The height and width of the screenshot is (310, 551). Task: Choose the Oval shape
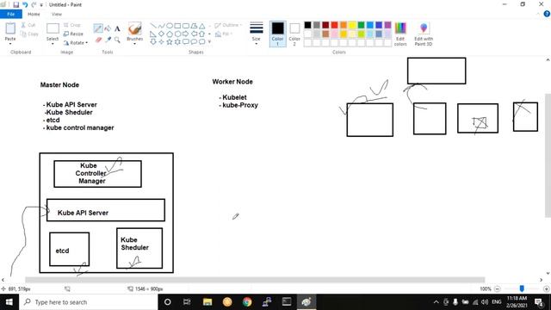(170, 26)
